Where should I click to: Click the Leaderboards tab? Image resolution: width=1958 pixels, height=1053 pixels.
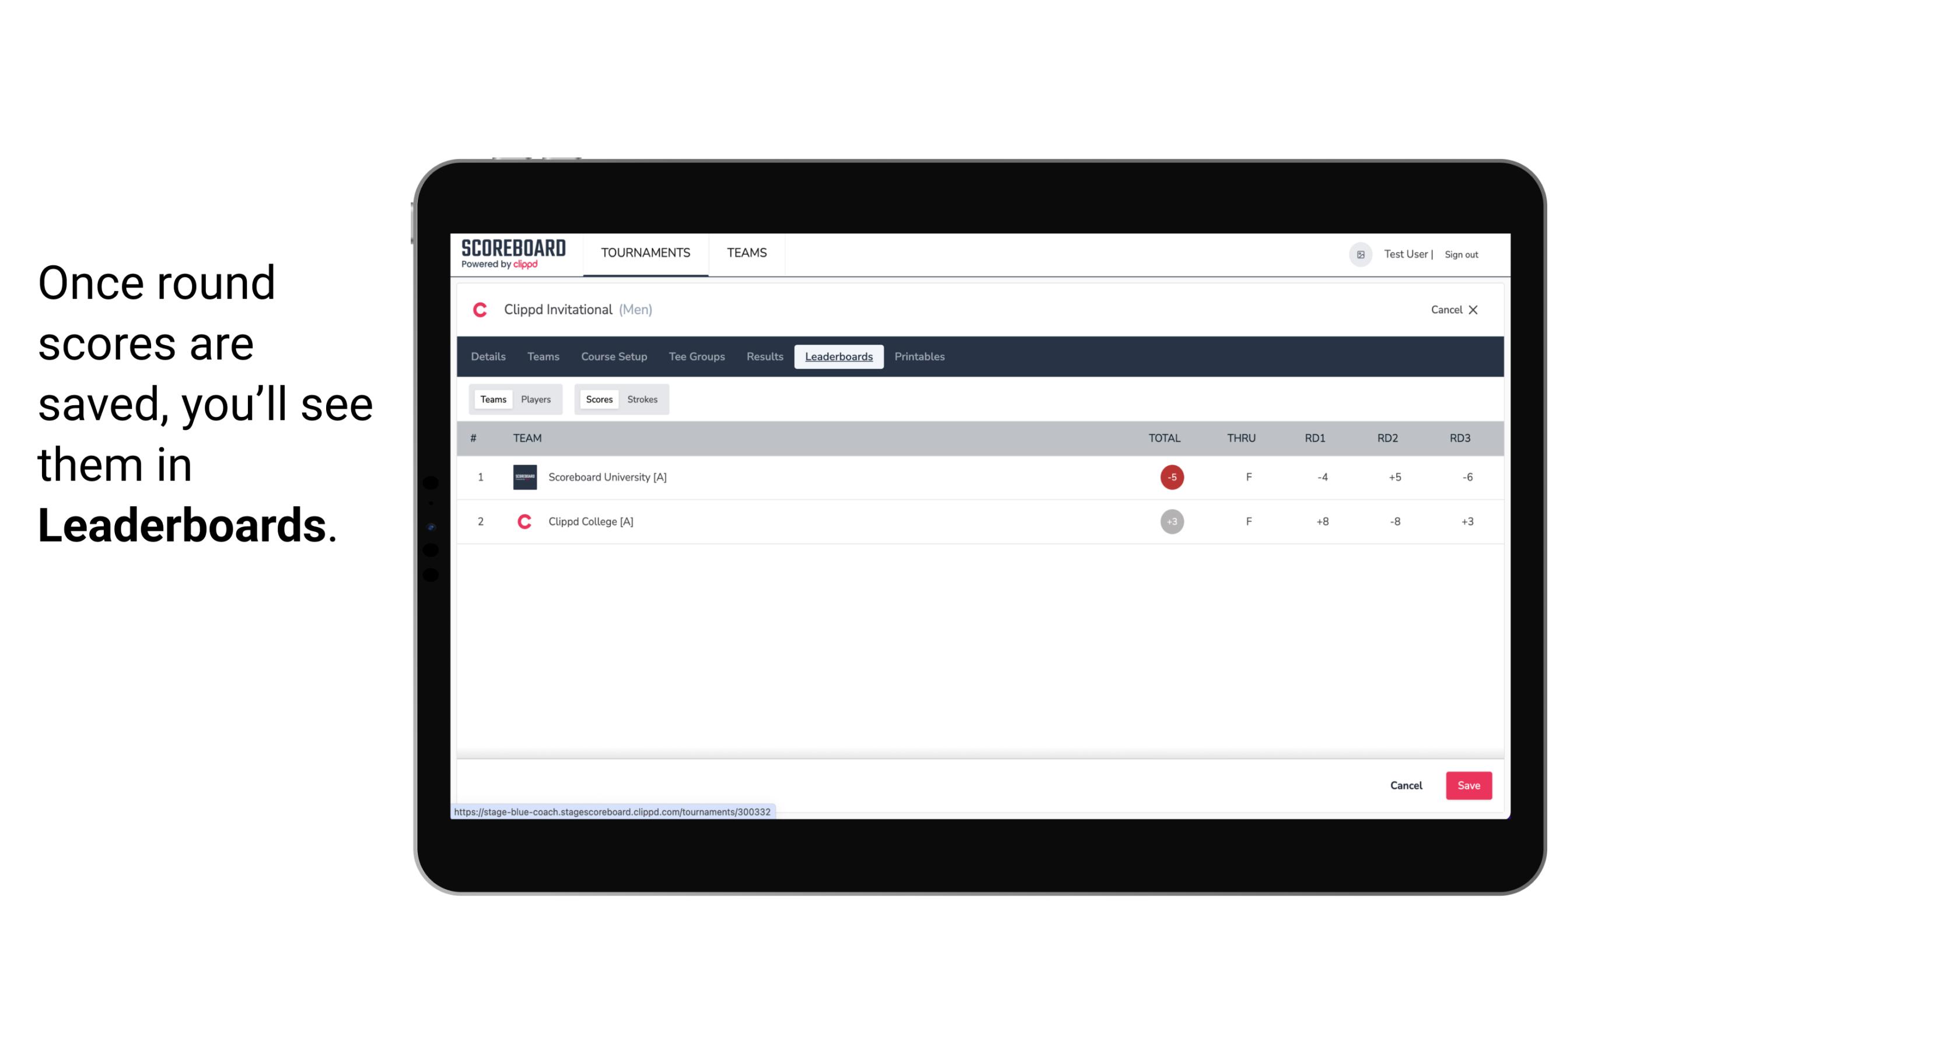[x=840, y=357]
